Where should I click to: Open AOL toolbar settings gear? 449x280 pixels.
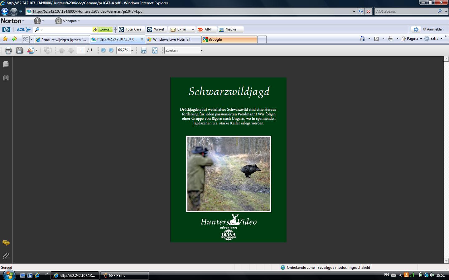[416, 29]
